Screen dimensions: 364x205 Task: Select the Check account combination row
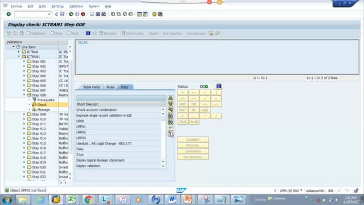(118, 110)
